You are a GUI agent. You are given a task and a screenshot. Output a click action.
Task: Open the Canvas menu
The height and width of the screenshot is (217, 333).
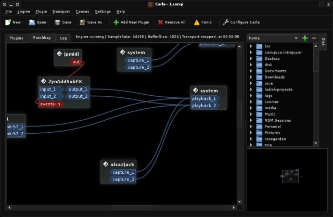point(82,11)
